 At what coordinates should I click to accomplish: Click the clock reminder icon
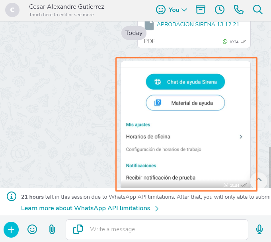(x=220, y=10)
